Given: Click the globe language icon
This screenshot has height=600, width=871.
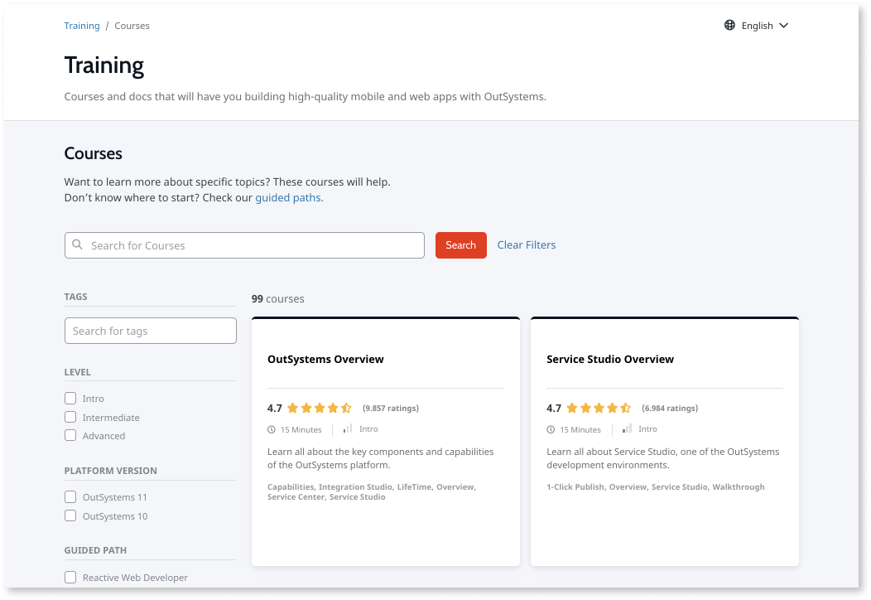Looking at the screenshot, I should [x=729, y=26].
